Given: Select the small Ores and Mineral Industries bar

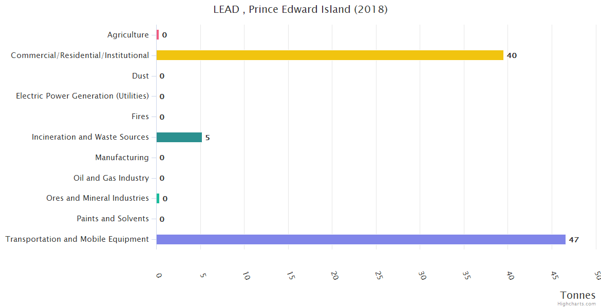Looking at the screenshot, I should point(158,198).
